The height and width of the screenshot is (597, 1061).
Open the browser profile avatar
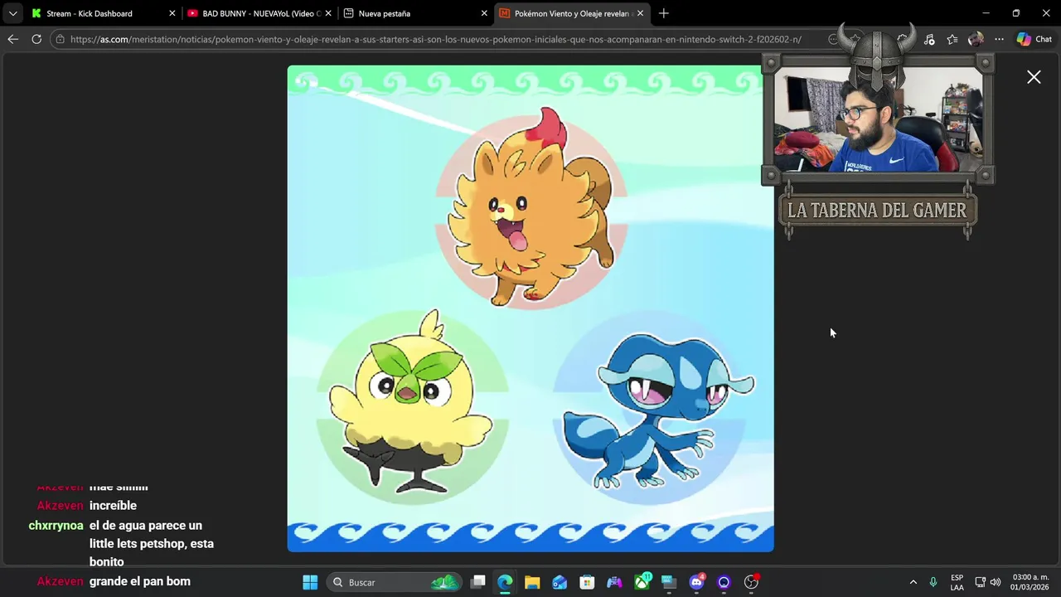tap(976, 39)
